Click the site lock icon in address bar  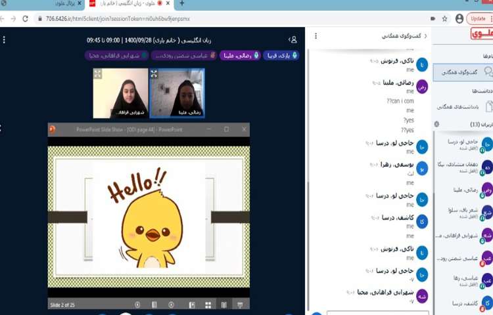click(x=40, y=19)
